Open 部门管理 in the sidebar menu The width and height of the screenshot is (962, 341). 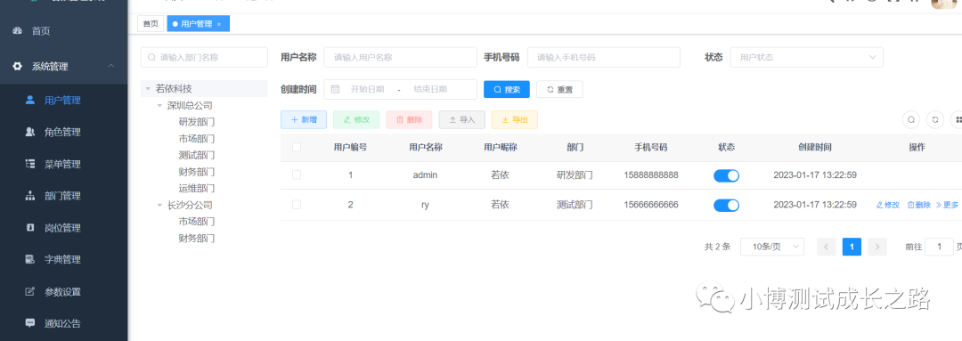click(x=62, y=196)
